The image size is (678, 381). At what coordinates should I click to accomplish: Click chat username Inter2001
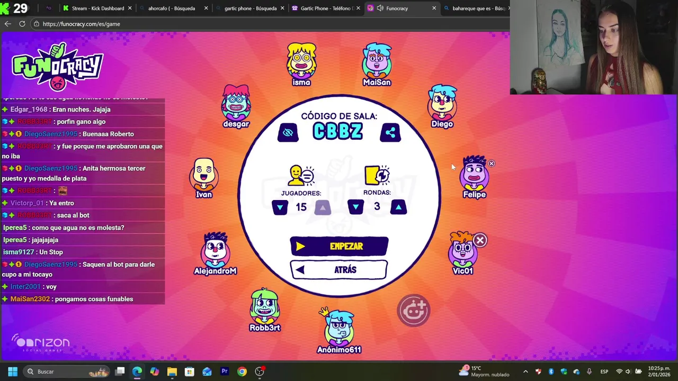tap(25, 287)
